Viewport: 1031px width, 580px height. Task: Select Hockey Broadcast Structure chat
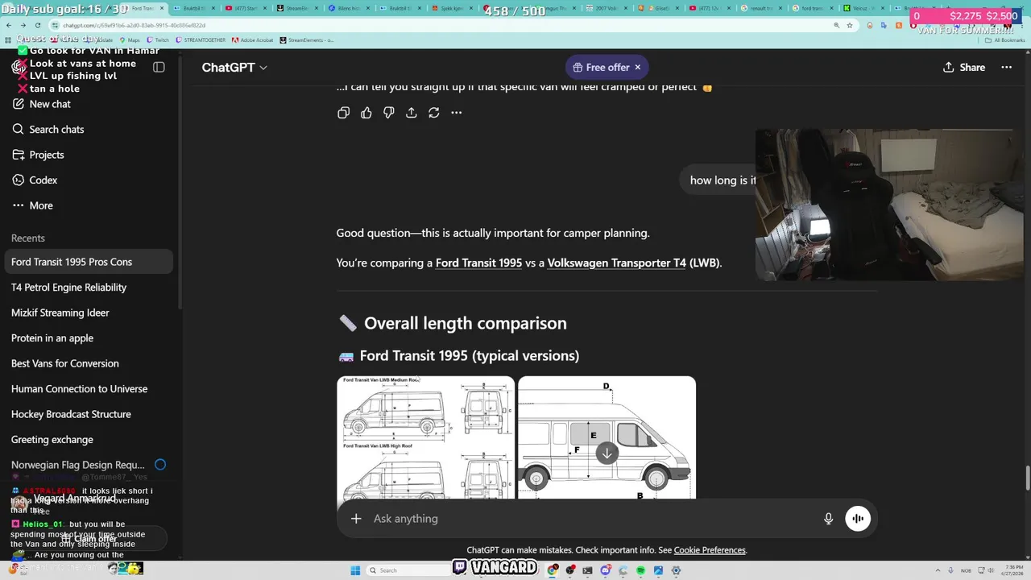[x=89, y=414]
